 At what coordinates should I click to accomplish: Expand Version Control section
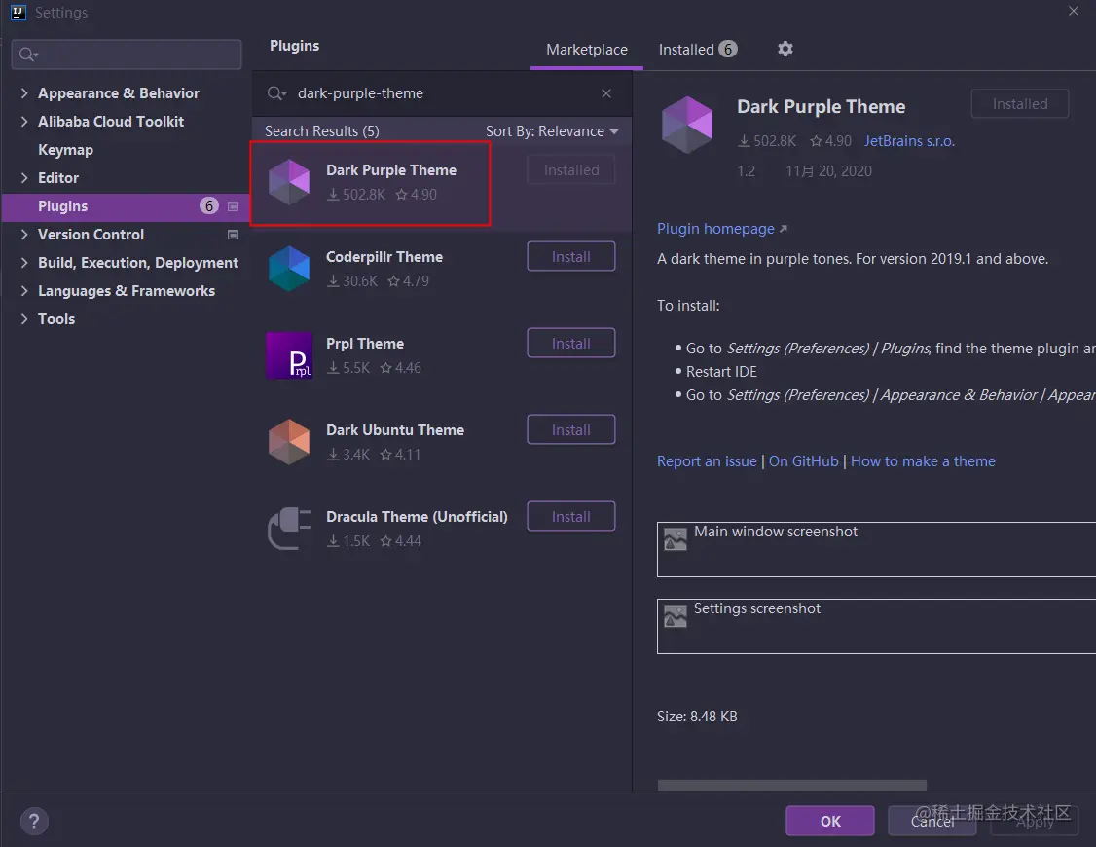(24, 234)
